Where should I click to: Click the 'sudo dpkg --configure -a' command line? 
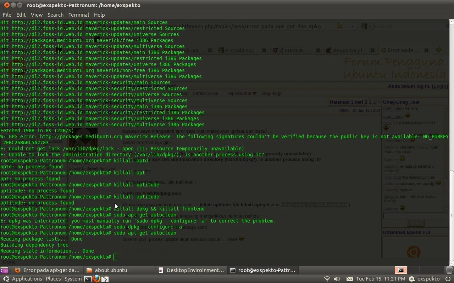tap(91, 227)
